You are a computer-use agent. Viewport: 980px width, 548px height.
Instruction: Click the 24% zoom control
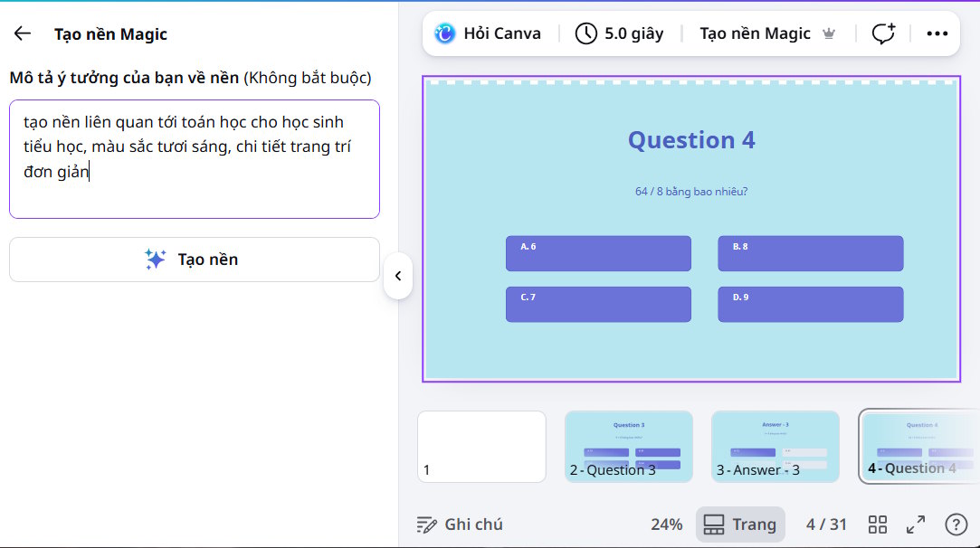tap(666, 524)
